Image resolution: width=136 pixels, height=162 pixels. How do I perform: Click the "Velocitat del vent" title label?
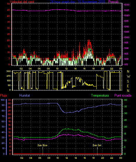pyautogui.click(x=22, y=1)
